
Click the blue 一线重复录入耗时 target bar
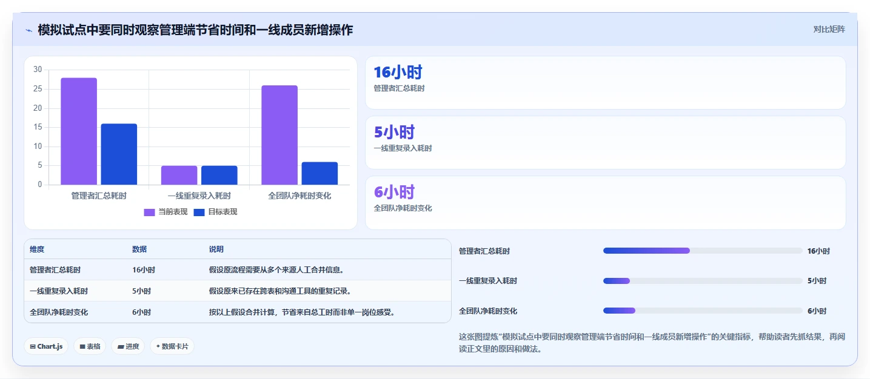click(219, 175)
